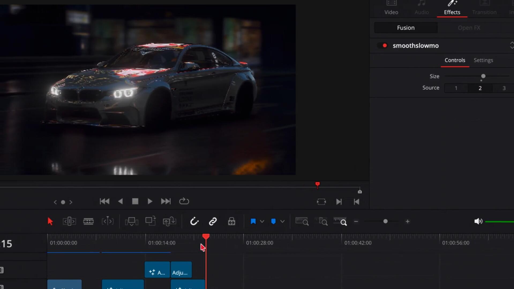Click the Replace Clip icon

point(169,221)
